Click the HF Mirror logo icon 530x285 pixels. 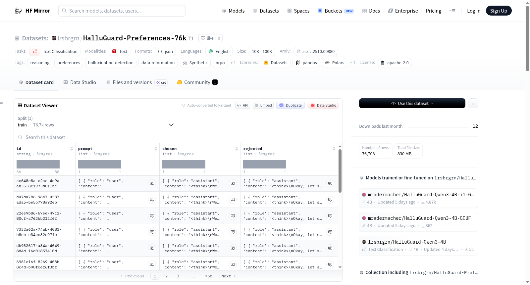[18, 11]
